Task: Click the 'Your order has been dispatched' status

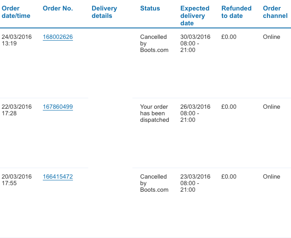Action: pos(154,113)
